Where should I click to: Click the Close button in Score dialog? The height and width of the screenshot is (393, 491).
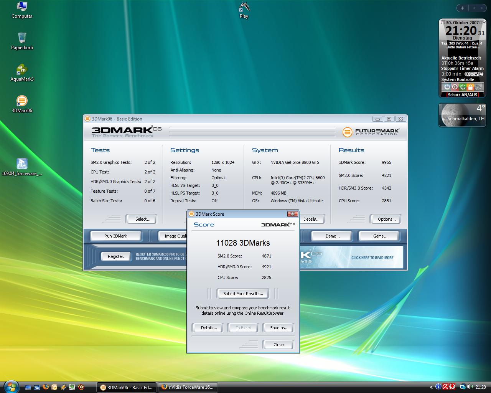click(278, 345)
